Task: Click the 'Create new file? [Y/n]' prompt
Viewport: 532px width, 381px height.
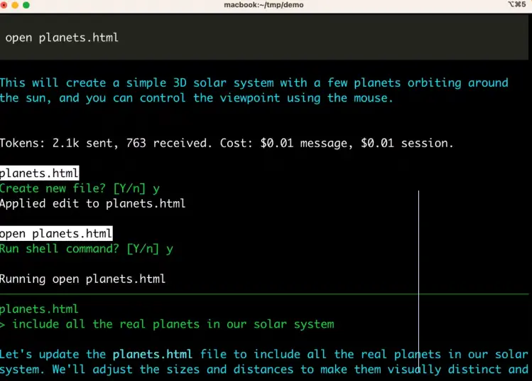Action: [72, 188]
